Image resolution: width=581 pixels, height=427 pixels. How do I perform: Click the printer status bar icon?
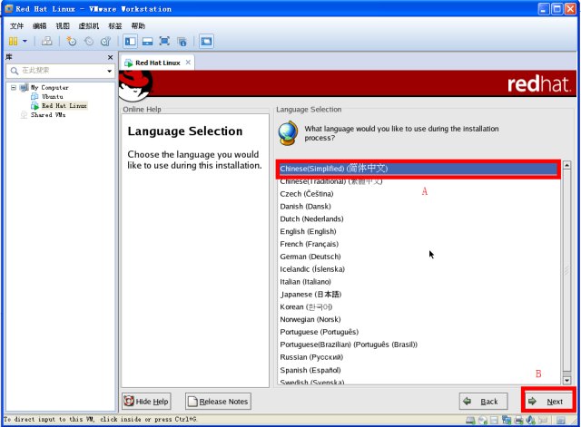518,421
